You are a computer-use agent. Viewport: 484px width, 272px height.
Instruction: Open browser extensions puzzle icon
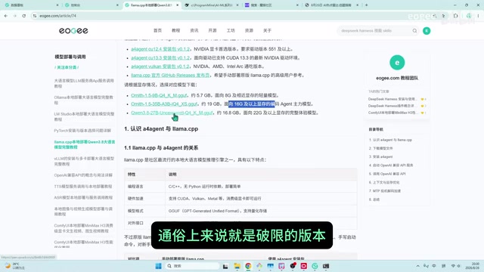click(x=455, y=16)
